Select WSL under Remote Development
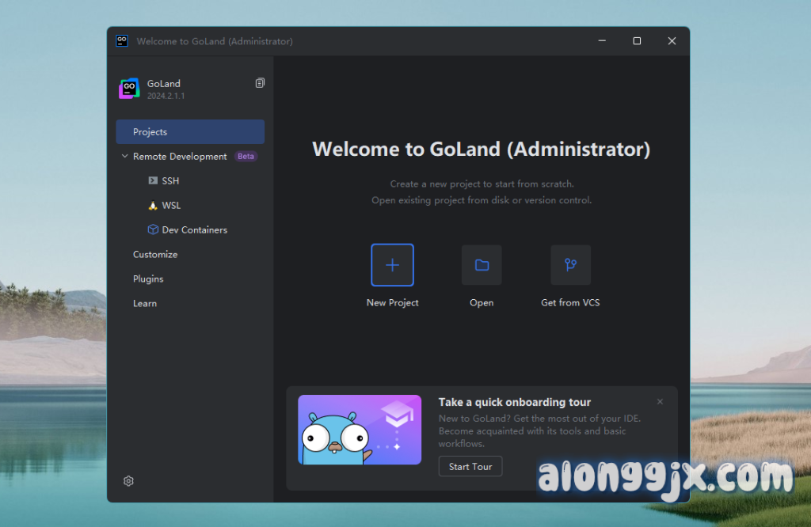This screenshot has height=527, width=811. (x=171, y=206)
